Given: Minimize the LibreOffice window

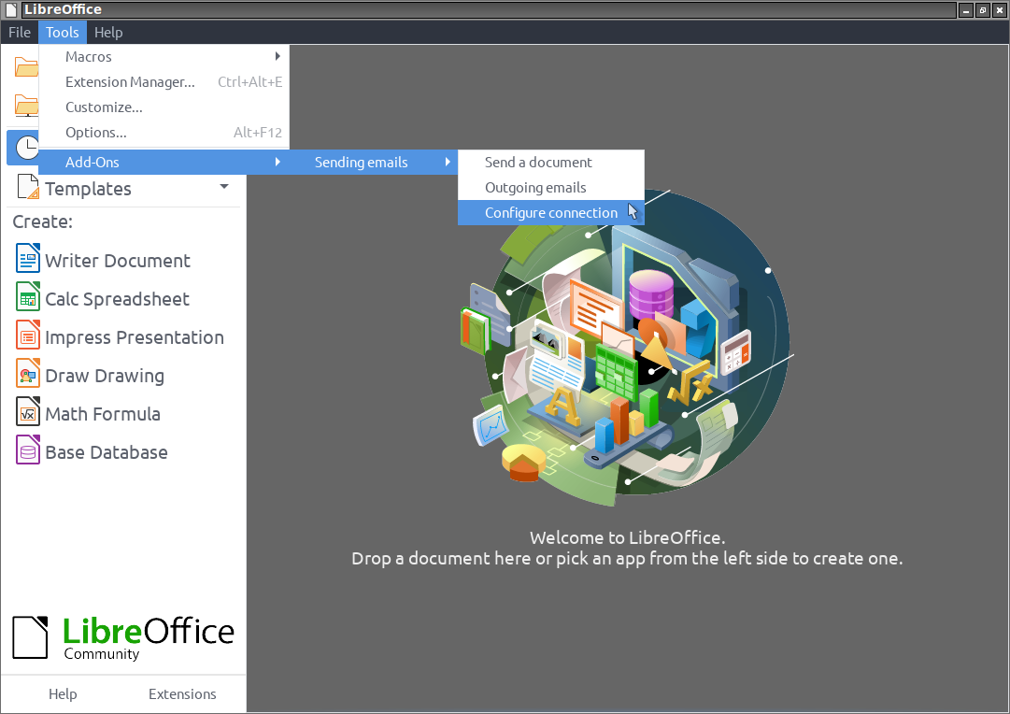Looking at the screenshot, I should [x=965, y=10].
